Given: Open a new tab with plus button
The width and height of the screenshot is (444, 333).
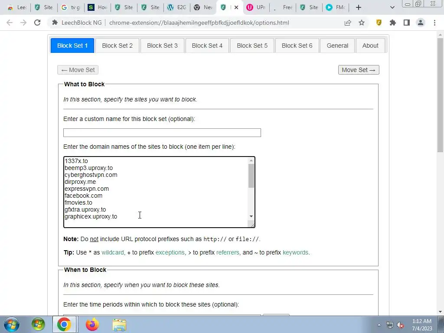Looking at the screenshot, I should 359,7.
